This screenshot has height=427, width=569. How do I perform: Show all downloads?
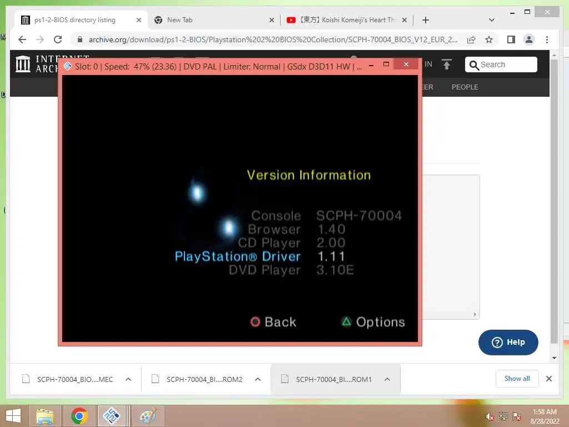517,379
